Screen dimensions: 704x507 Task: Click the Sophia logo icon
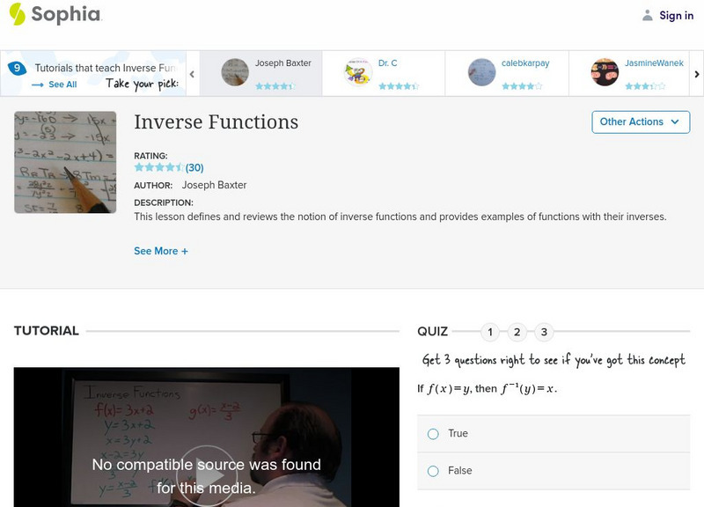tap(17, 14)
